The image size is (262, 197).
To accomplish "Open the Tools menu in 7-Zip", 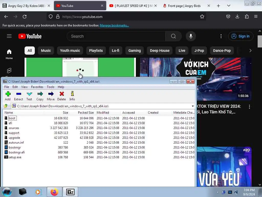I will [50, 87].
